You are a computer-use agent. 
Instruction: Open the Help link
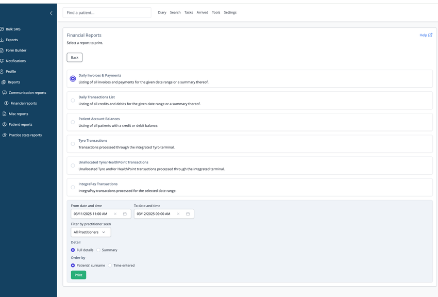coord(426,35)
